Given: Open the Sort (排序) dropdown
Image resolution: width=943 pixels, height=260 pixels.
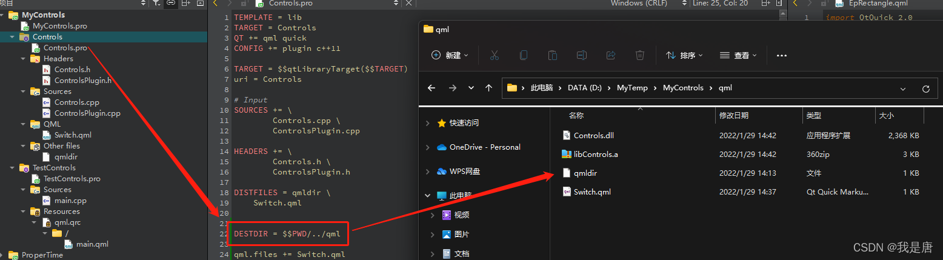Looking at the screenshot, I should point(684,55).
